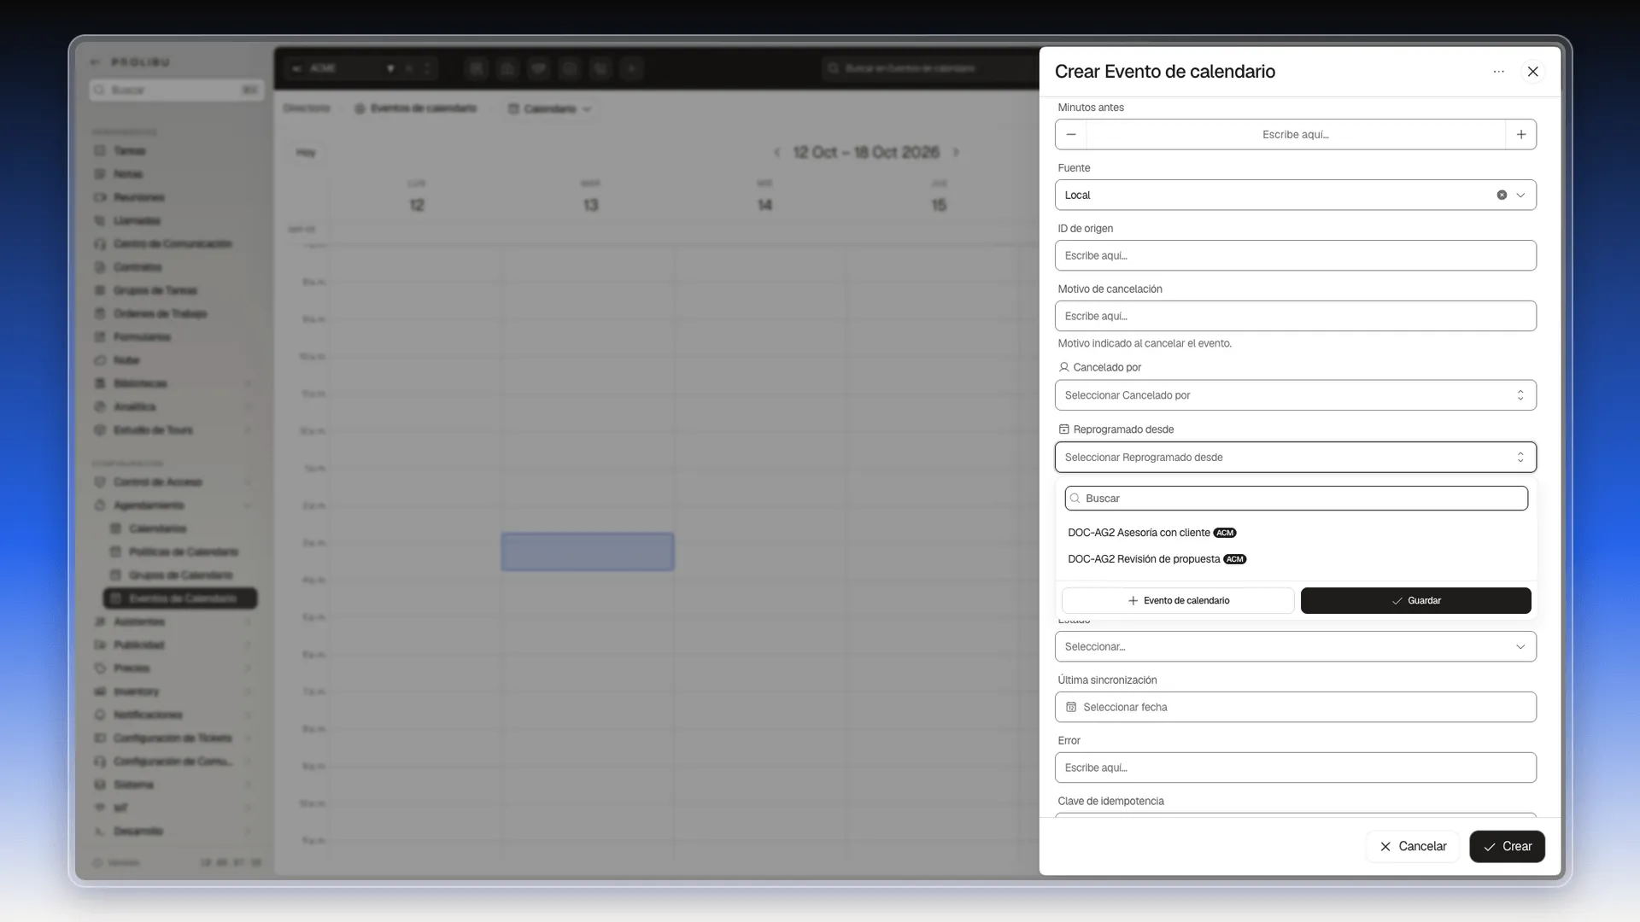Collapse the Reprogramado desde selector
Viewport: 1640px width, 922px height.
[x=1295, y=458]
